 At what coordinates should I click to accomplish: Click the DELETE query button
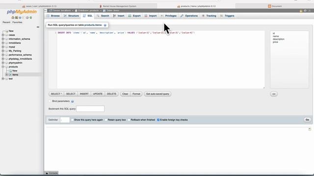[111, 94]
